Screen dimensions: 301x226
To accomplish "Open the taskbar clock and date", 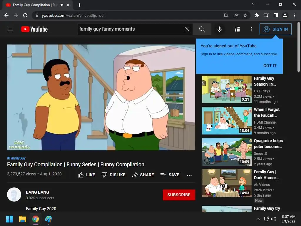I will [x=288, y=219].
